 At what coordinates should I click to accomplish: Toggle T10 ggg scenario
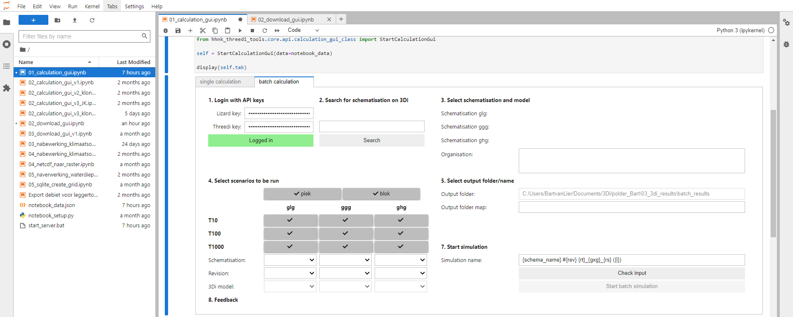346,220
